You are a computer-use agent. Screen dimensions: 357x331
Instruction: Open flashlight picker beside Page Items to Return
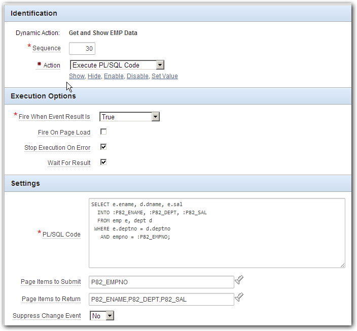pos(239,297)
